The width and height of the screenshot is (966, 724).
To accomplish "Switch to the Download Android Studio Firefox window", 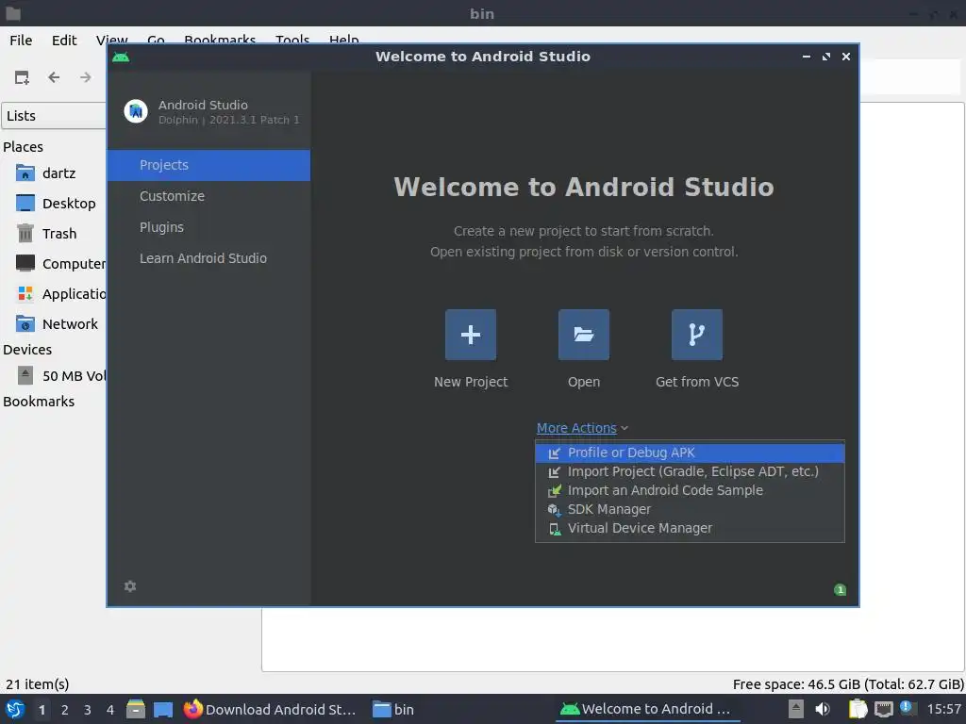I will [270, 709].
